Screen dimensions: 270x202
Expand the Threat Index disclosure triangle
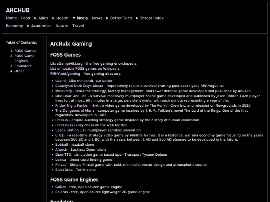137,18
